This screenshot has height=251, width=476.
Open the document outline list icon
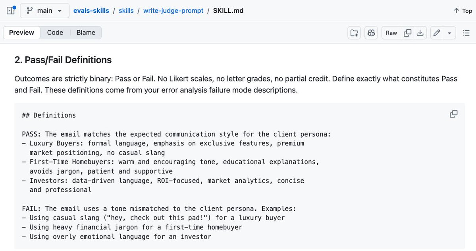[x=466, y=33]
